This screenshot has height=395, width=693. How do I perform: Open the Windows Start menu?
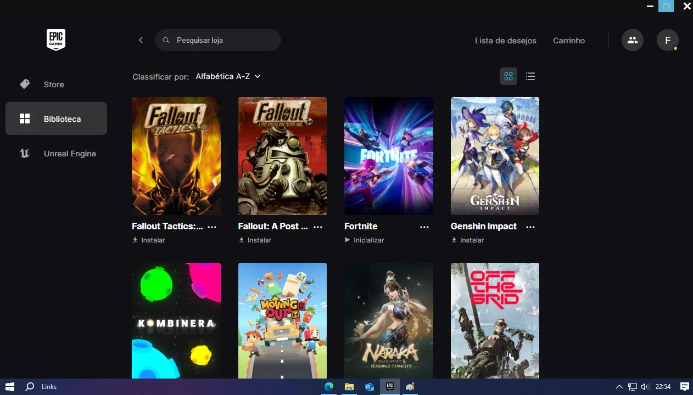[x=9, y=387]
